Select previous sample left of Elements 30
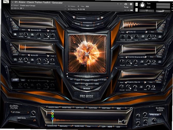Screen dimensions: 173x130 [x=29, y=30]
